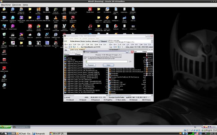This screenshot has width=217, height=135.
Task: Open the Devices menu in VirtualBox
Action: pyautogui.click(x=17, y=5)
